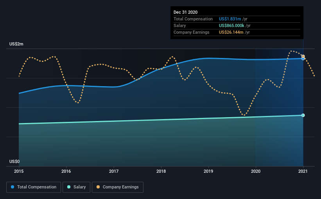Click the Salary label in tooltip
The image size is (321, 199).
[180, 25]
